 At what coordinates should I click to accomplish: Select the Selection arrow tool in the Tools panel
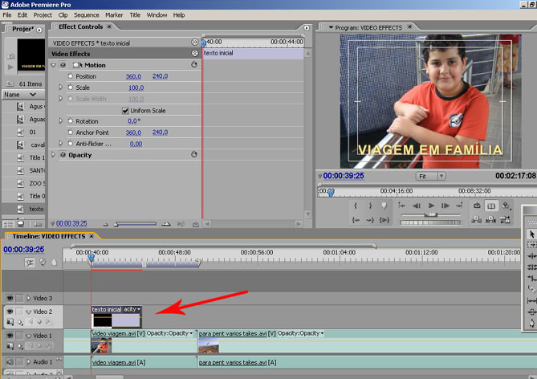coord(531,234)
